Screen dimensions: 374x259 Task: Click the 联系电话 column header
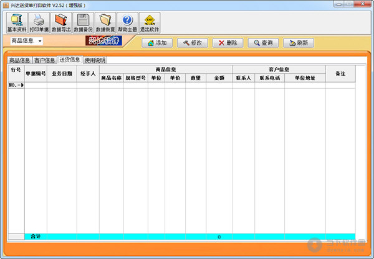coord(269,78)
